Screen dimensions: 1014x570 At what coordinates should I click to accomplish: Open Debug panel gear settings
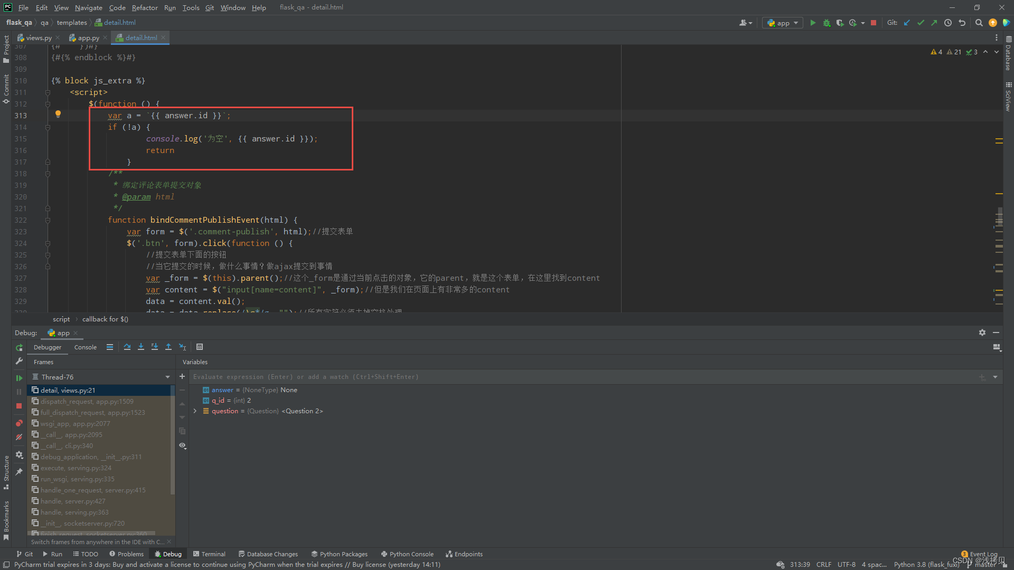(982, 332)
